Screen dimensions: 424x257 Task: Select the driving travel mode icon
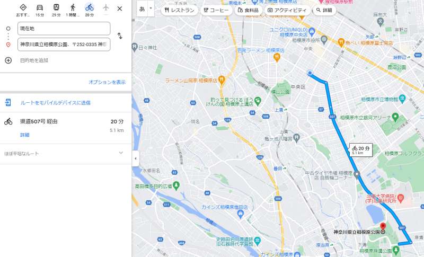click(40, 8)
